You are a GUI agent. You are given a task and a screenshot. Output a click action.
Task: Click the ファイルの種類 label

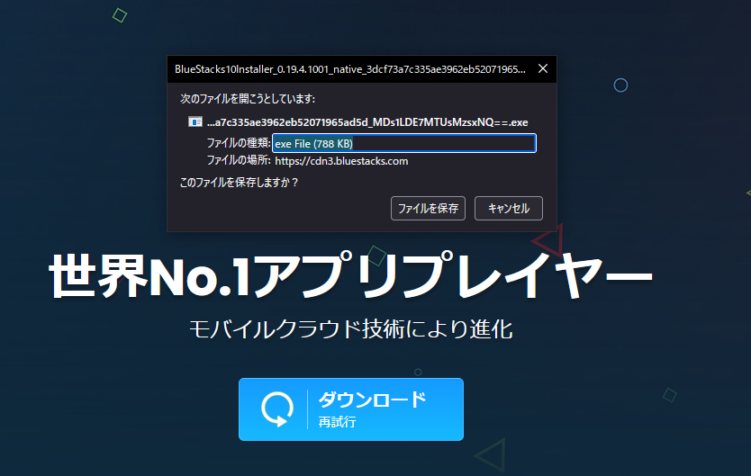[x=239, y=143]
